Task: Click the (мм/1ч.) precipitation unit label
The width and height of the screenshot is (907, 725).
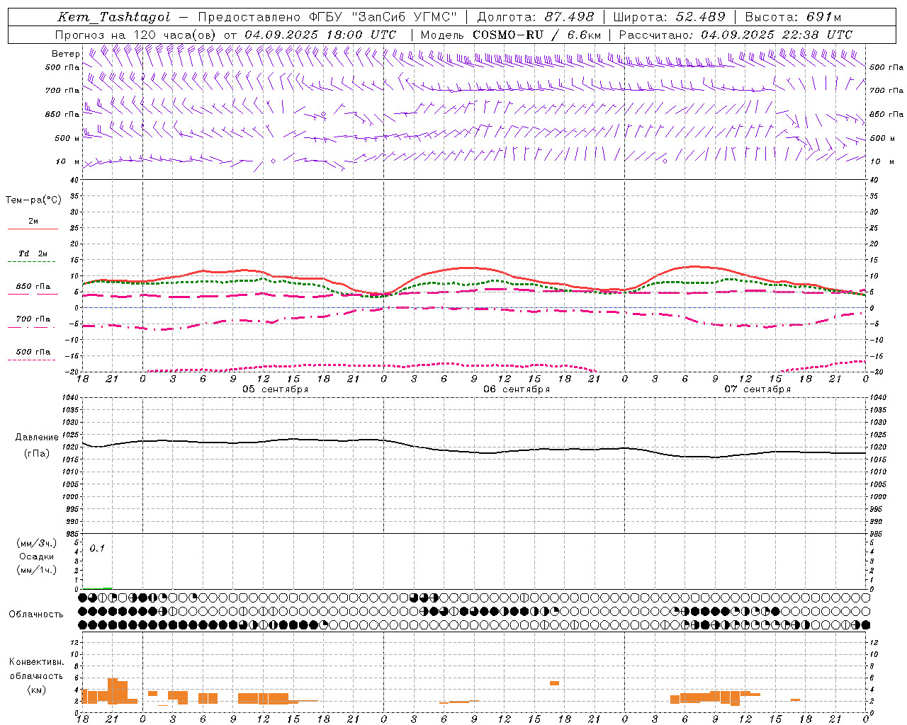Action: 36,570
